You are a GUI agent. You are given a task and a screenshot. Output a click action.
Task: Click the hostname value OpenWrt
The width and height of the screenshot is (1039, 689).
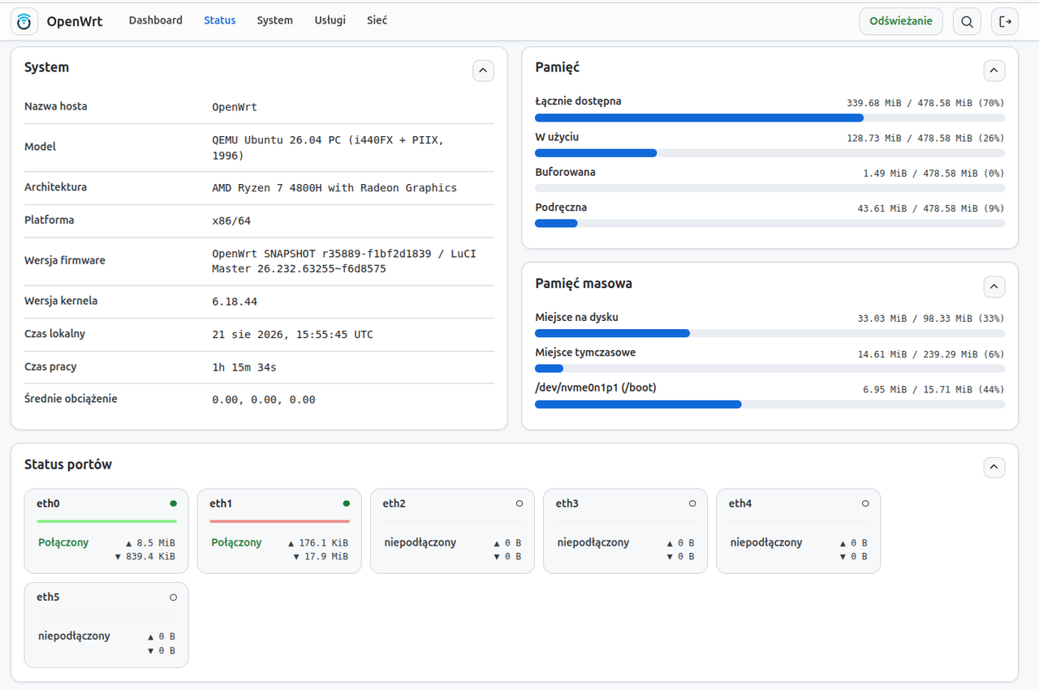click(235, 107)
